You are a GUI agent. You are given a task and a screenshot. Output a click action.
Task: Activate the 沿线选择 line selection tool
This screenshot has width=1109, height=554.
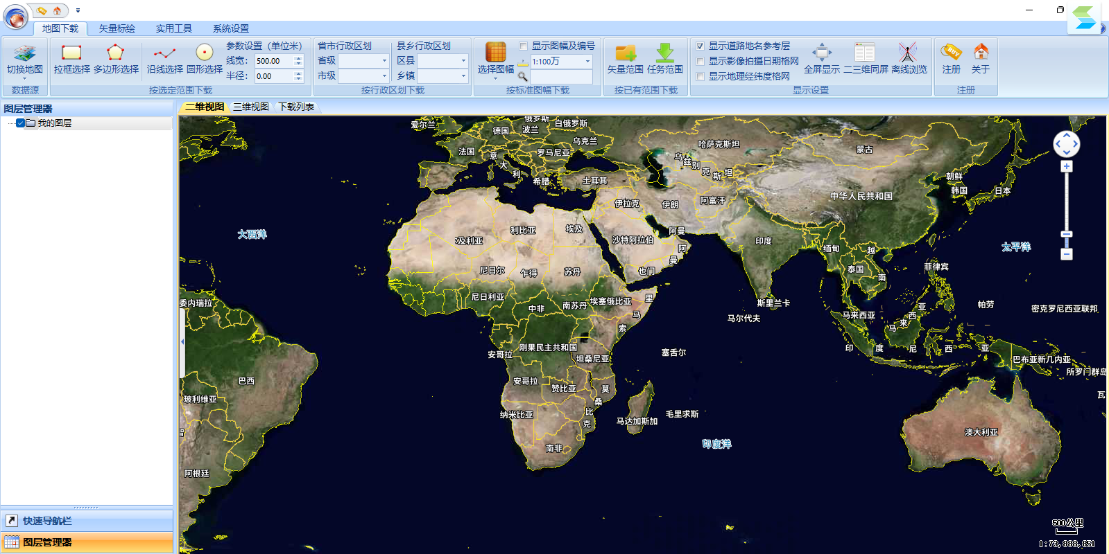pos(165,60)
